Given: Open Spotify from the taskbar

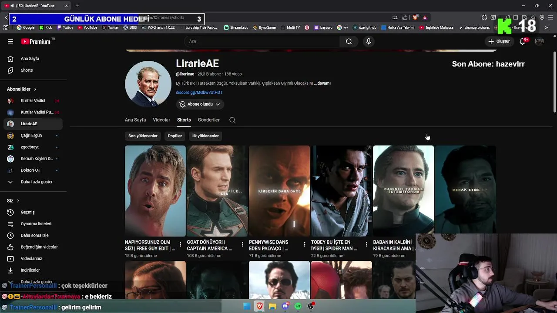Looking at the screenshot, I should coord(298,306).
